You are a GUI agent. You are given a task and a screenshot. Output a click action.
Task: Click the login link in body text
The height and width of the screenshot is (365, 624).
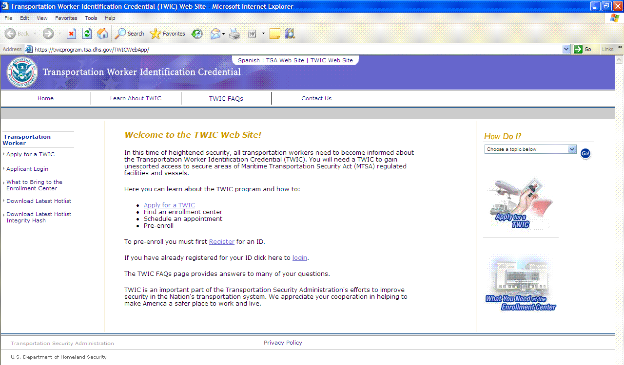(300, 258)
